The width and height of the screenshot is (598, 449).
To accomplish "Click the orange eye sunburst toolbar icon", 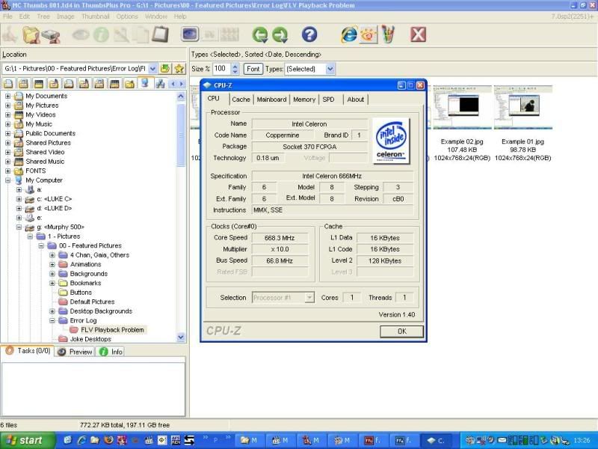I will [x=369, y=34].
